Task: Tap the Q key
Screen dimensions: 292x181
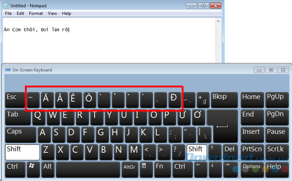Action: click(39, 117)
